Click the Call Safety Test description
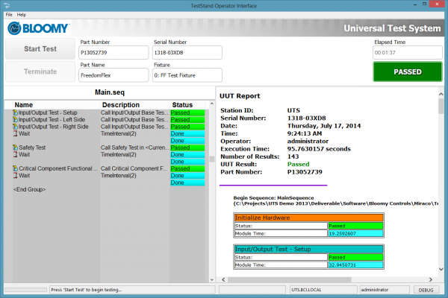The image size is (448, 298). tap(135, 148)
